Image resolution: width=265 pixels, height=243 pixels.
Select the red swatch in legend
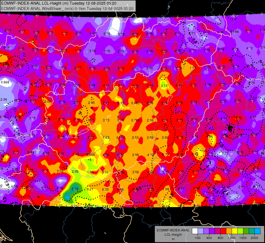pos(223,231)
